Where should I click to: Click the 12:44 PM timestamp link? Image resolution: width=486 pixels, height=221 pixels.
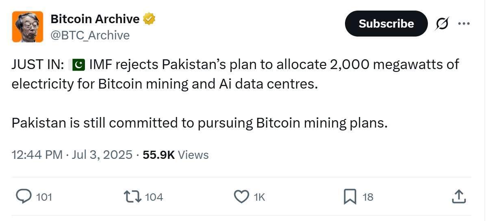pos(37,155)
